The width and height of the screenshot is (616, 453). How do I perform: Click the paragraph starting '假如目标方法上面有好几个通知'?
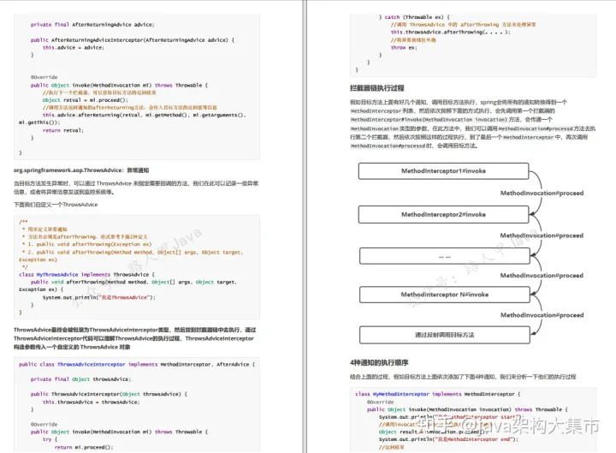(x=472, y=124)
